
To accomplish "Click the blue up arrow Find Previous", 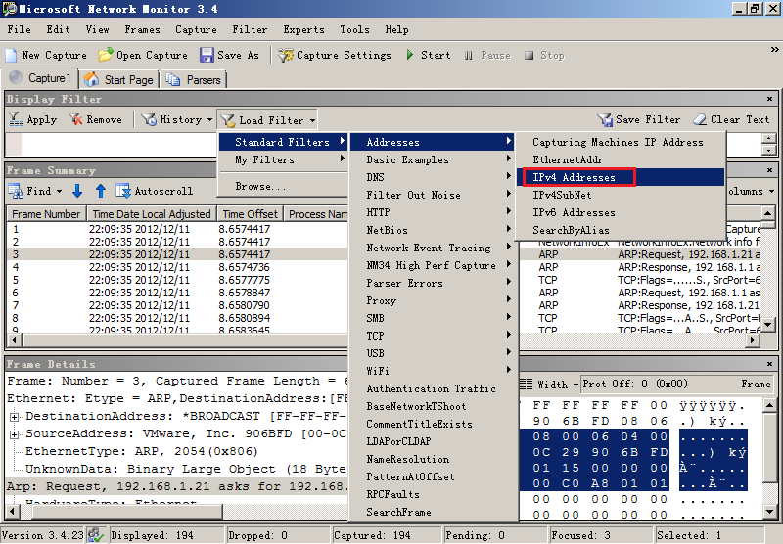I will [101, 191].
